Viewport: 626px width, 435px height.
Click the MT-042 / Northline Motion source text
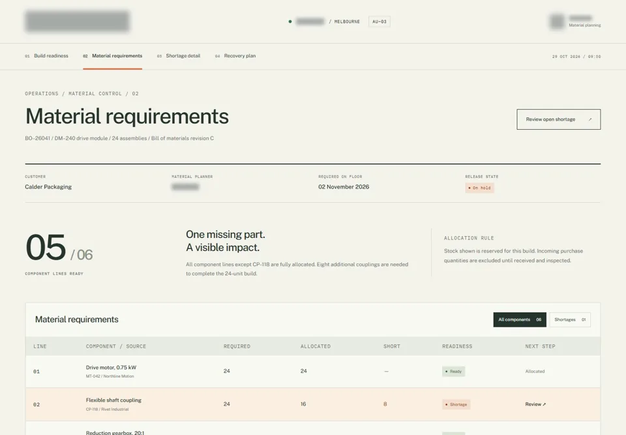click(x=110, y=376)
